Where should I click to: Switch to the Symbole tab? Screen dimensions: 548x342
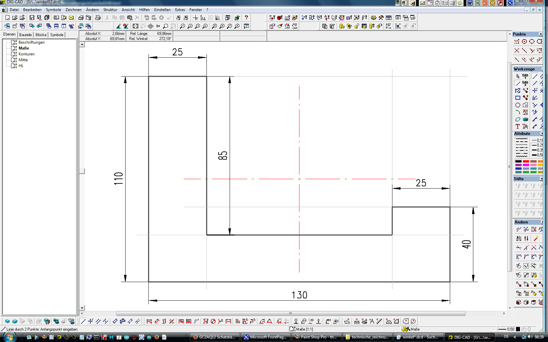[x=57, y=35]
